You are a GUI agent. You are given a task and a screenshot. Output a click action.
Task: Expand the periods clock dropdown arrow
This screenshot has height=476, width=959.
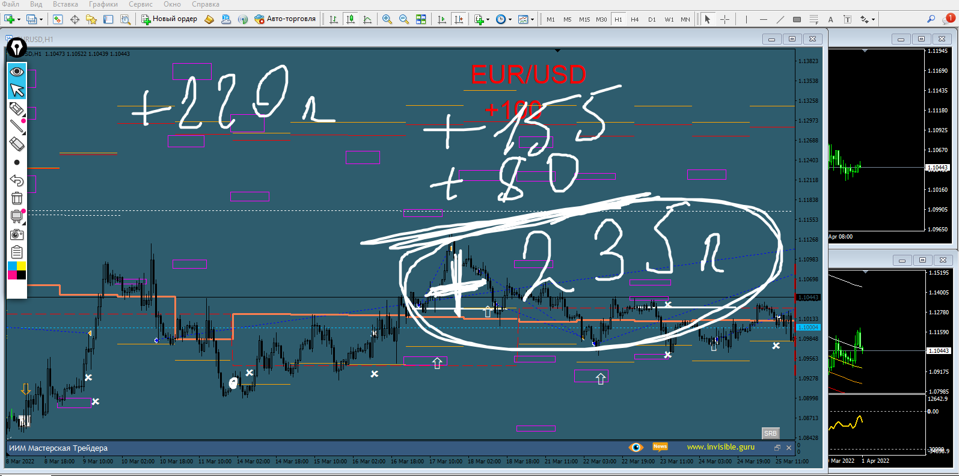click(510, 20)
